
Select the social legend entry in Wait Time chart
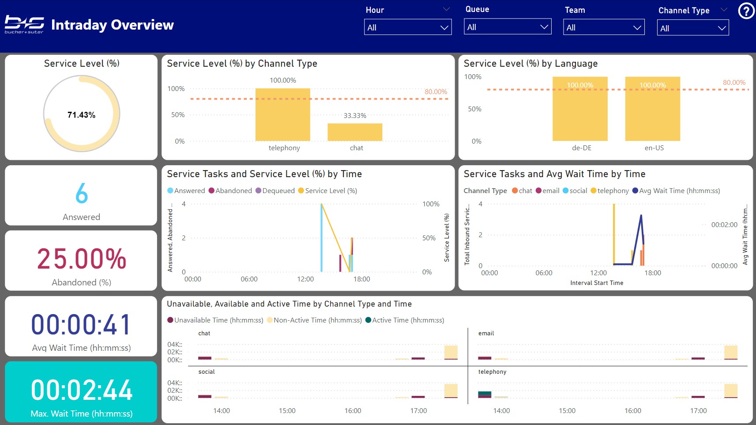(575, 191)
